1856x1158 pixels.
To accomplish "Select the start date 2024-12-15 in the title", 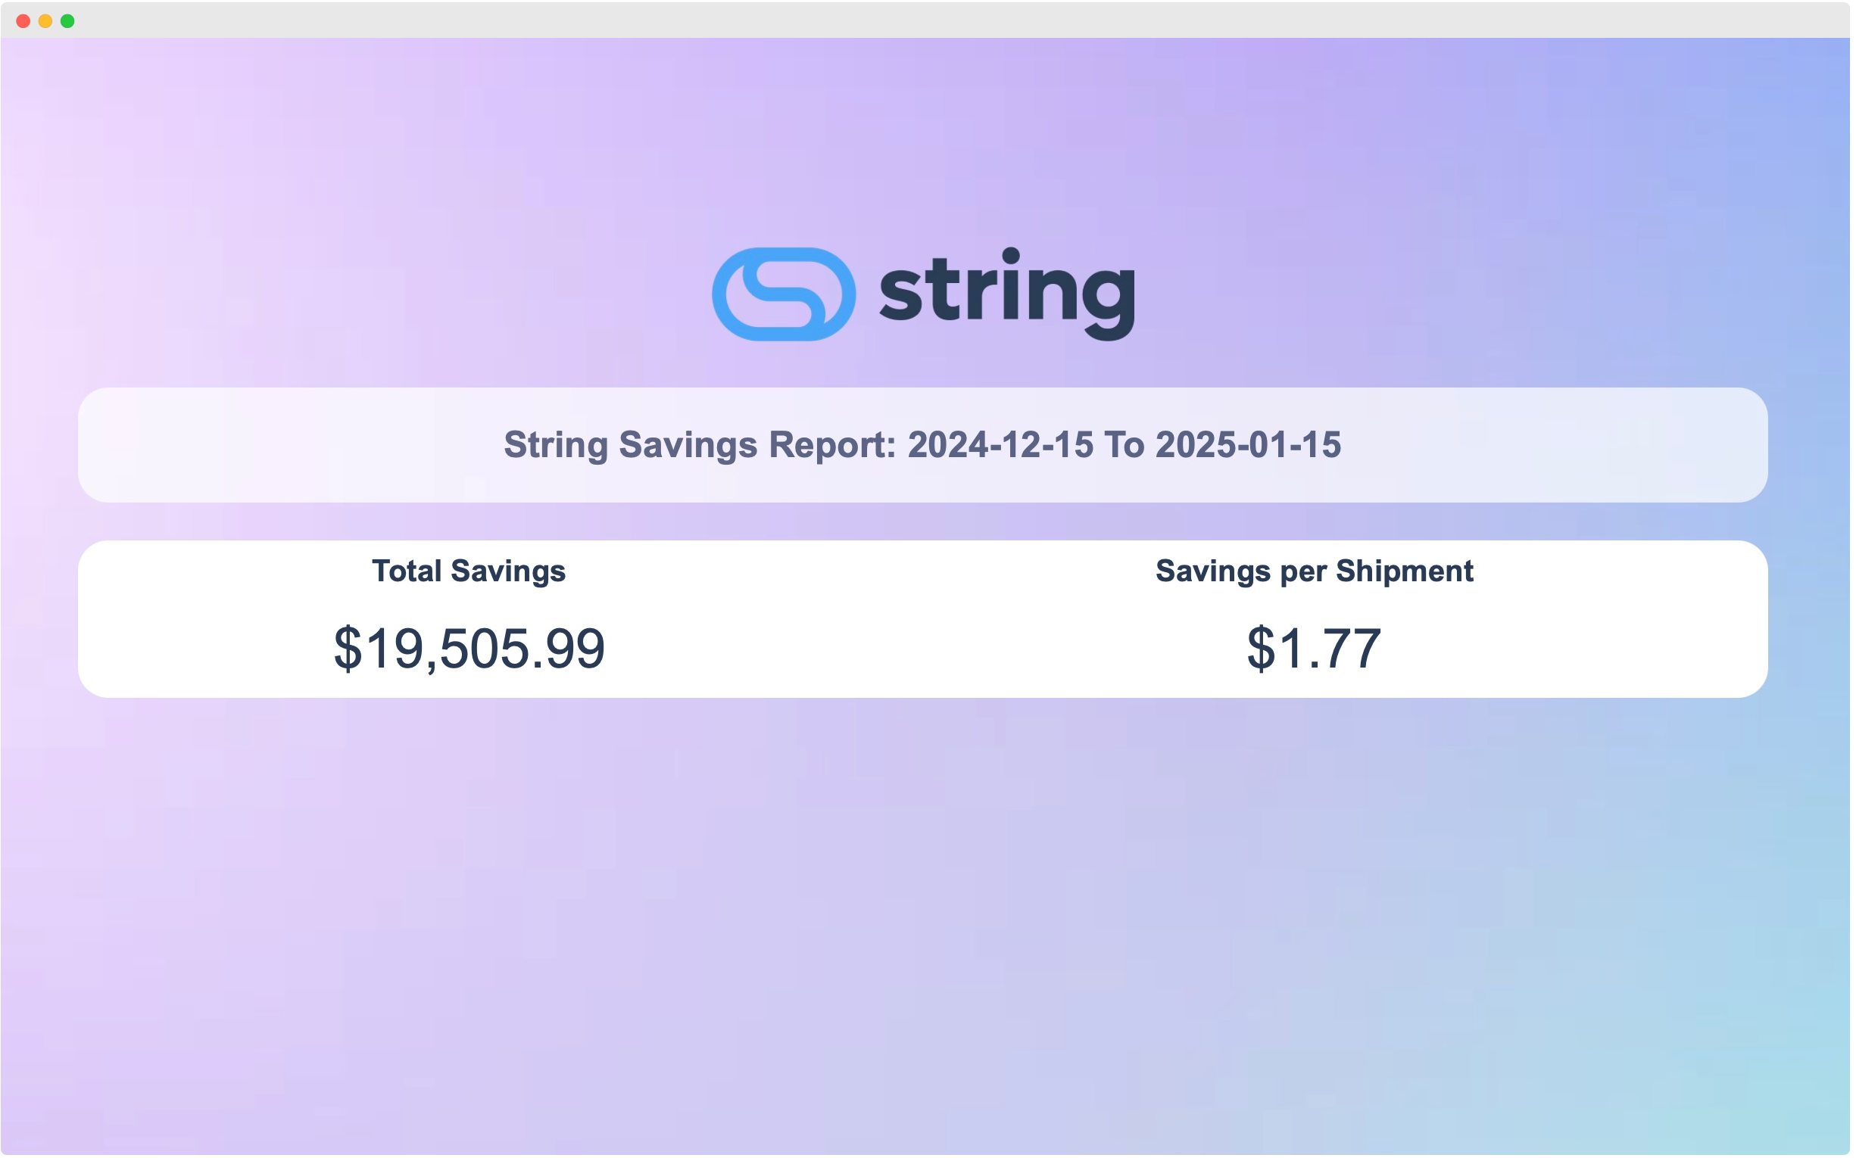I will coord(1001,446).
